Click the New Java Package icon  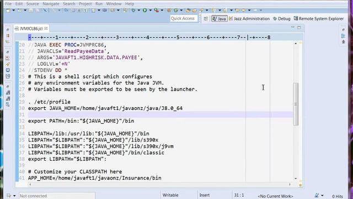(169, 11)
